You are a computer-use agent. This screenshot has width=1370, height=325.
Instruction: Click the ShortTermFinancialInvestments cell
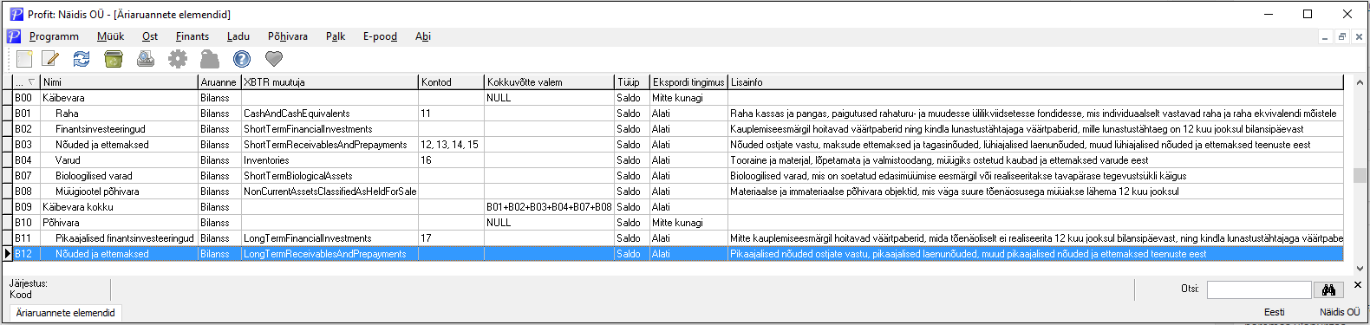[329, 129]
